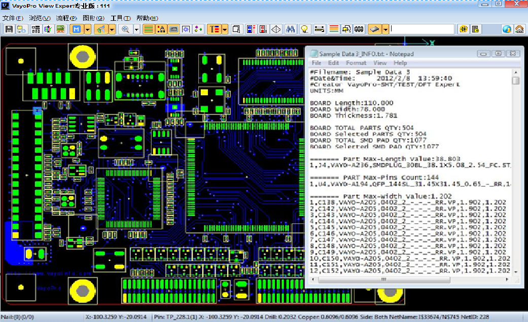Screen dimensions: 528x322
Task: Click the overlapping windows copy icon
Action: pyautogui.click(x=346, y=29)
